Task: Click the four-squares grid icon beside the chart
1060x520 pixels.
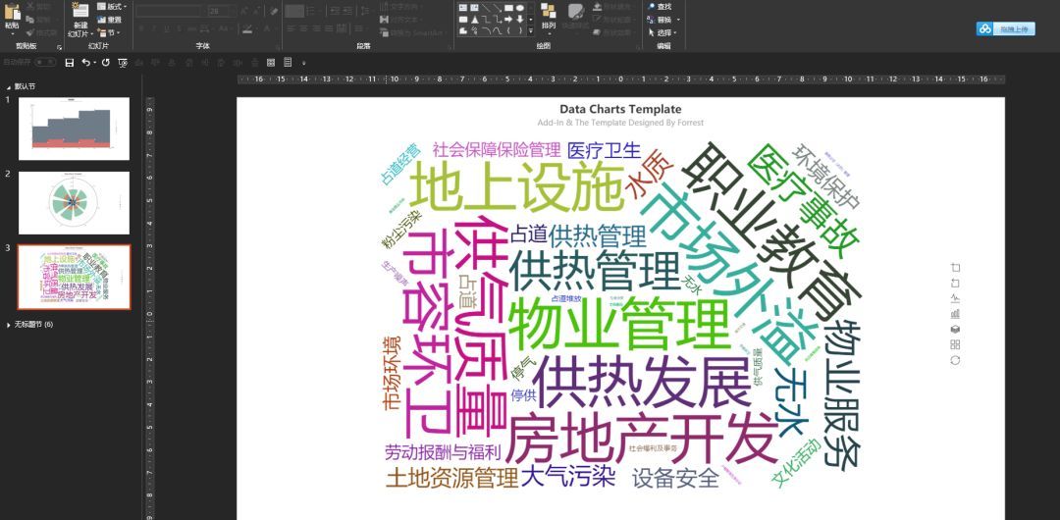Action: click(x=955, y=344)
